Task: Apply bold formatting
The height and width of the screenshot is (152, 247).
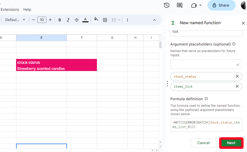Action: pos(60,20)
